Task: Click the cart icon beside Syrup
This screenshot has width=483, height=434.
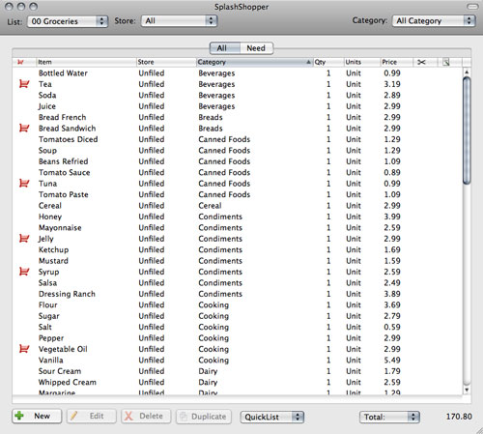Action: tap(24, 272)
